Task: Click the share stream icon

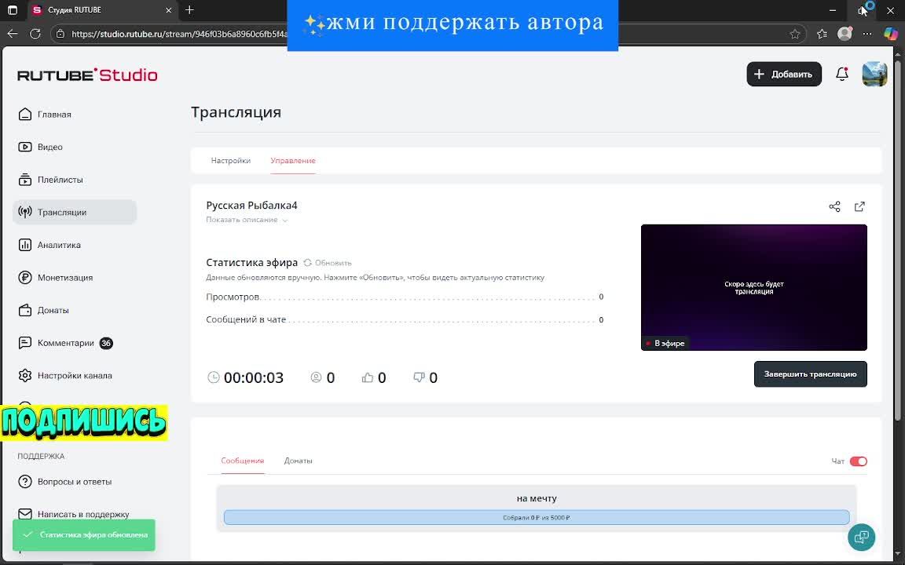Action: (834, 206)
